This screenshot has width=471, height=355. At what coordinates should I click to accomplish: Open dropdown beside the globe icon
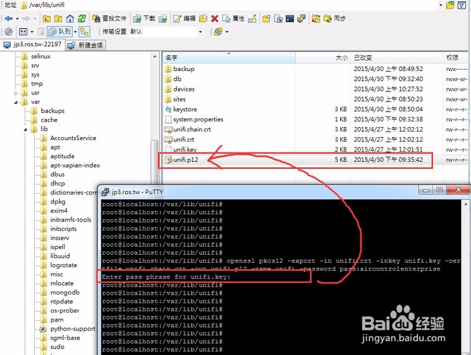227,32
